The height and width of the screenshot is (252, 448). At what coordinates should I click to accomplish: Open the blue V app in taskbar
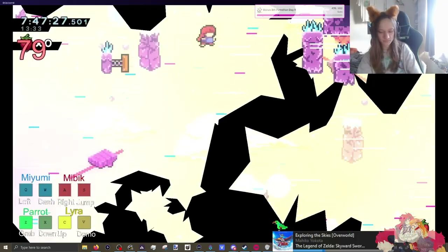pos(222,247)
